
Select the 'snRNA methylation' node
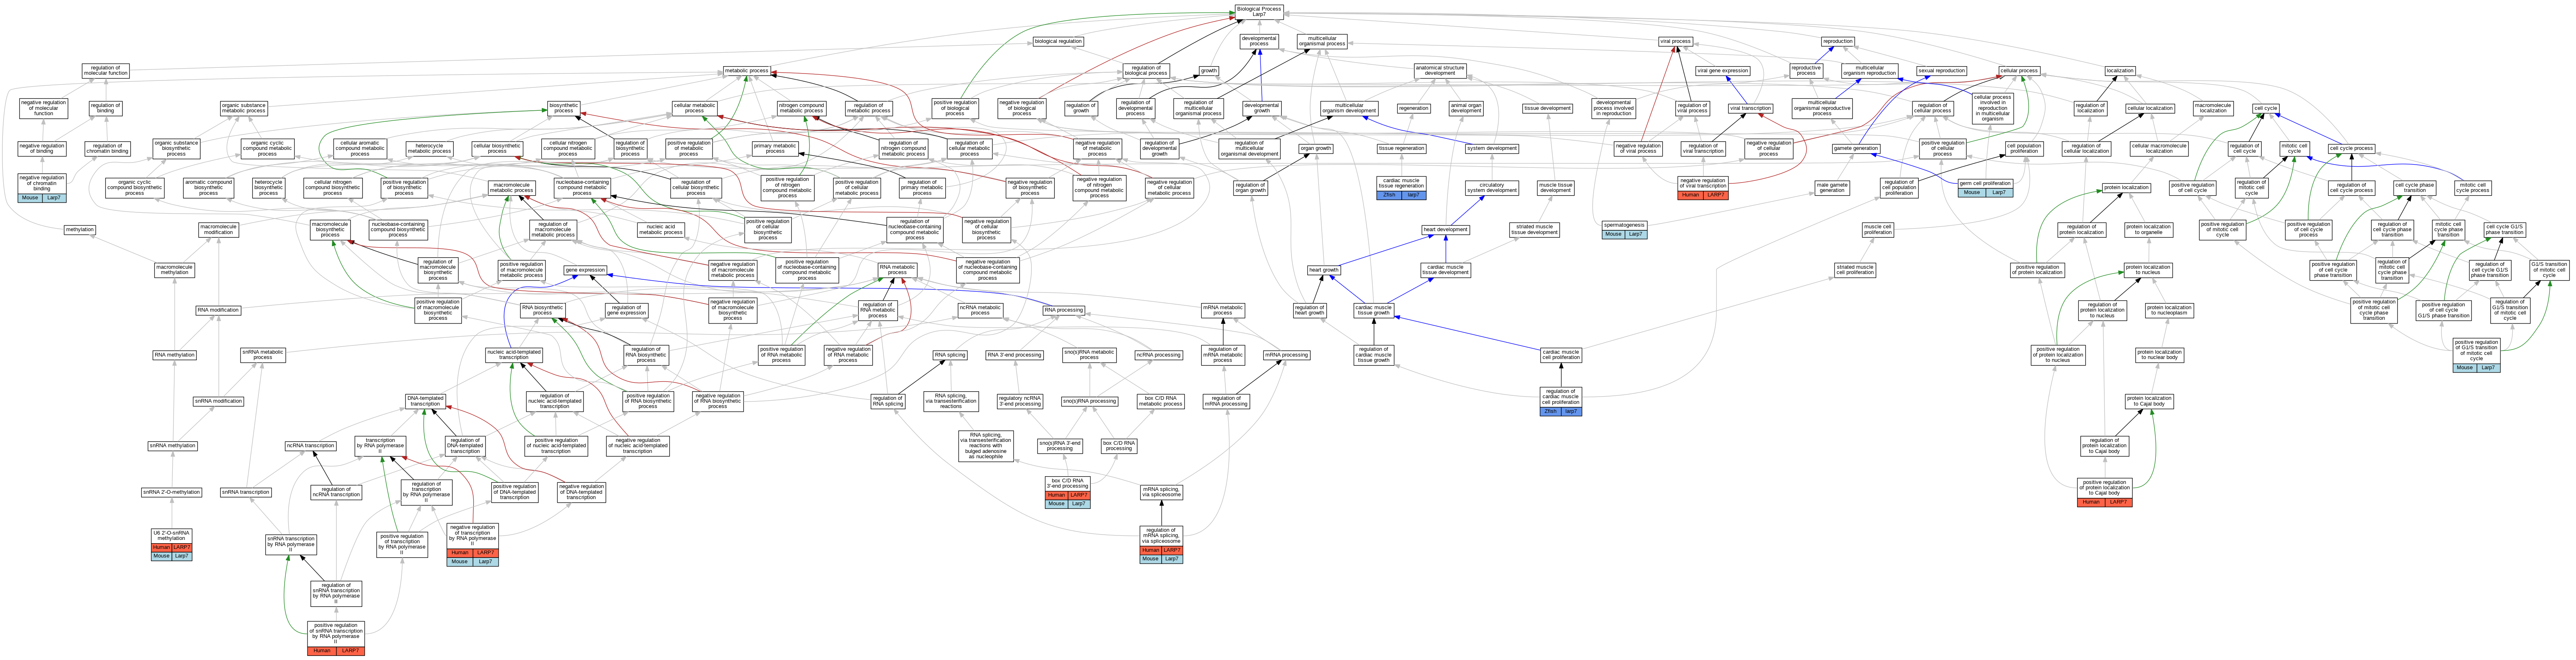point(173,446)
